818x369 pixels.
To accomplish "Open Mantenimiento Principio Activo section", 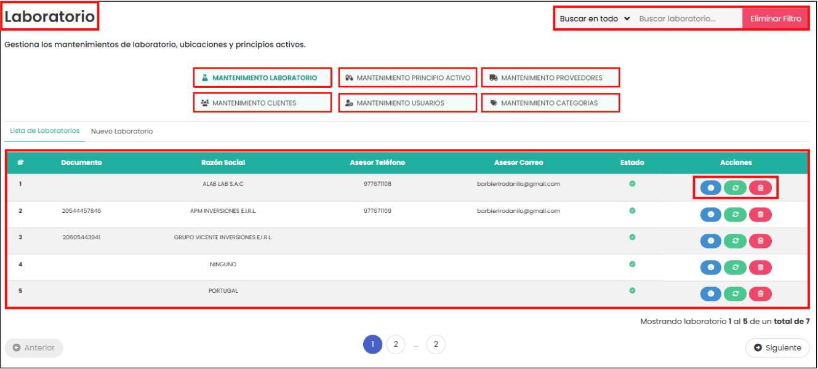I will coord(407,78).
